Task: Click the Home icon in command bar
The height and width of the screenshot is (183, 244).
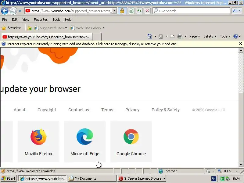Action: point(149,36)
